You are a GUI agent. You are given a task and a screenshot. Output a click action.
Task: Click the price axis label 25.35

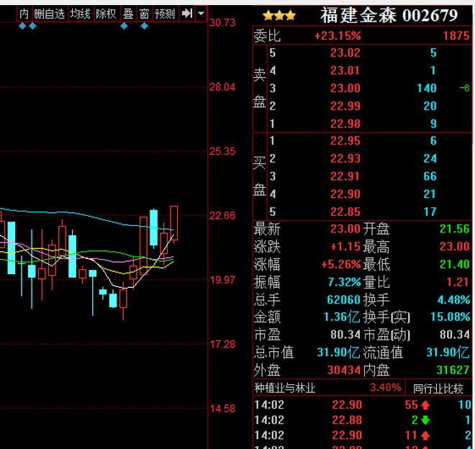(x=222, y=152)
